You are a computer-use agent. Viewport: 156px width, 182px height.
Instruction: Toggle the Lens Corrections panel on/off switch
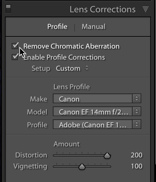click(8, 9)
